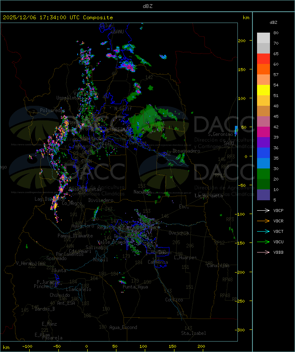The image size is (295, 352).
Task: Click the Uspallata map label
Action: pyautogui.click(x=68, y=98)
